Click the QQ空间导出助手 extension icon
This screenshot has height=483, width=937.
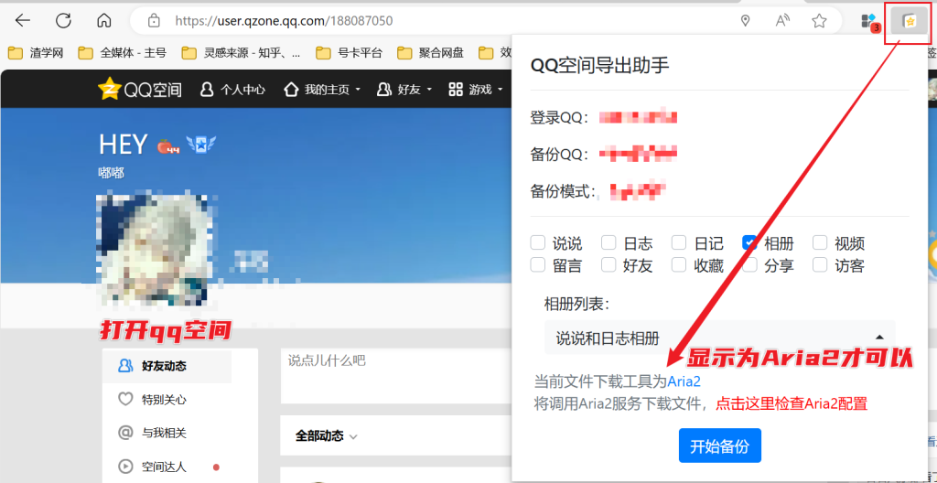[909, 22]
